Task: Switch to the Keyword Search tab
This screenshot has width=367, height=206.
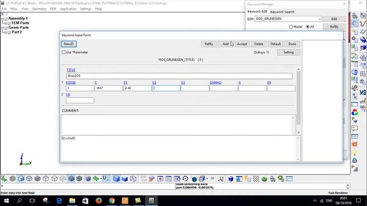Action: pos(282,11)
